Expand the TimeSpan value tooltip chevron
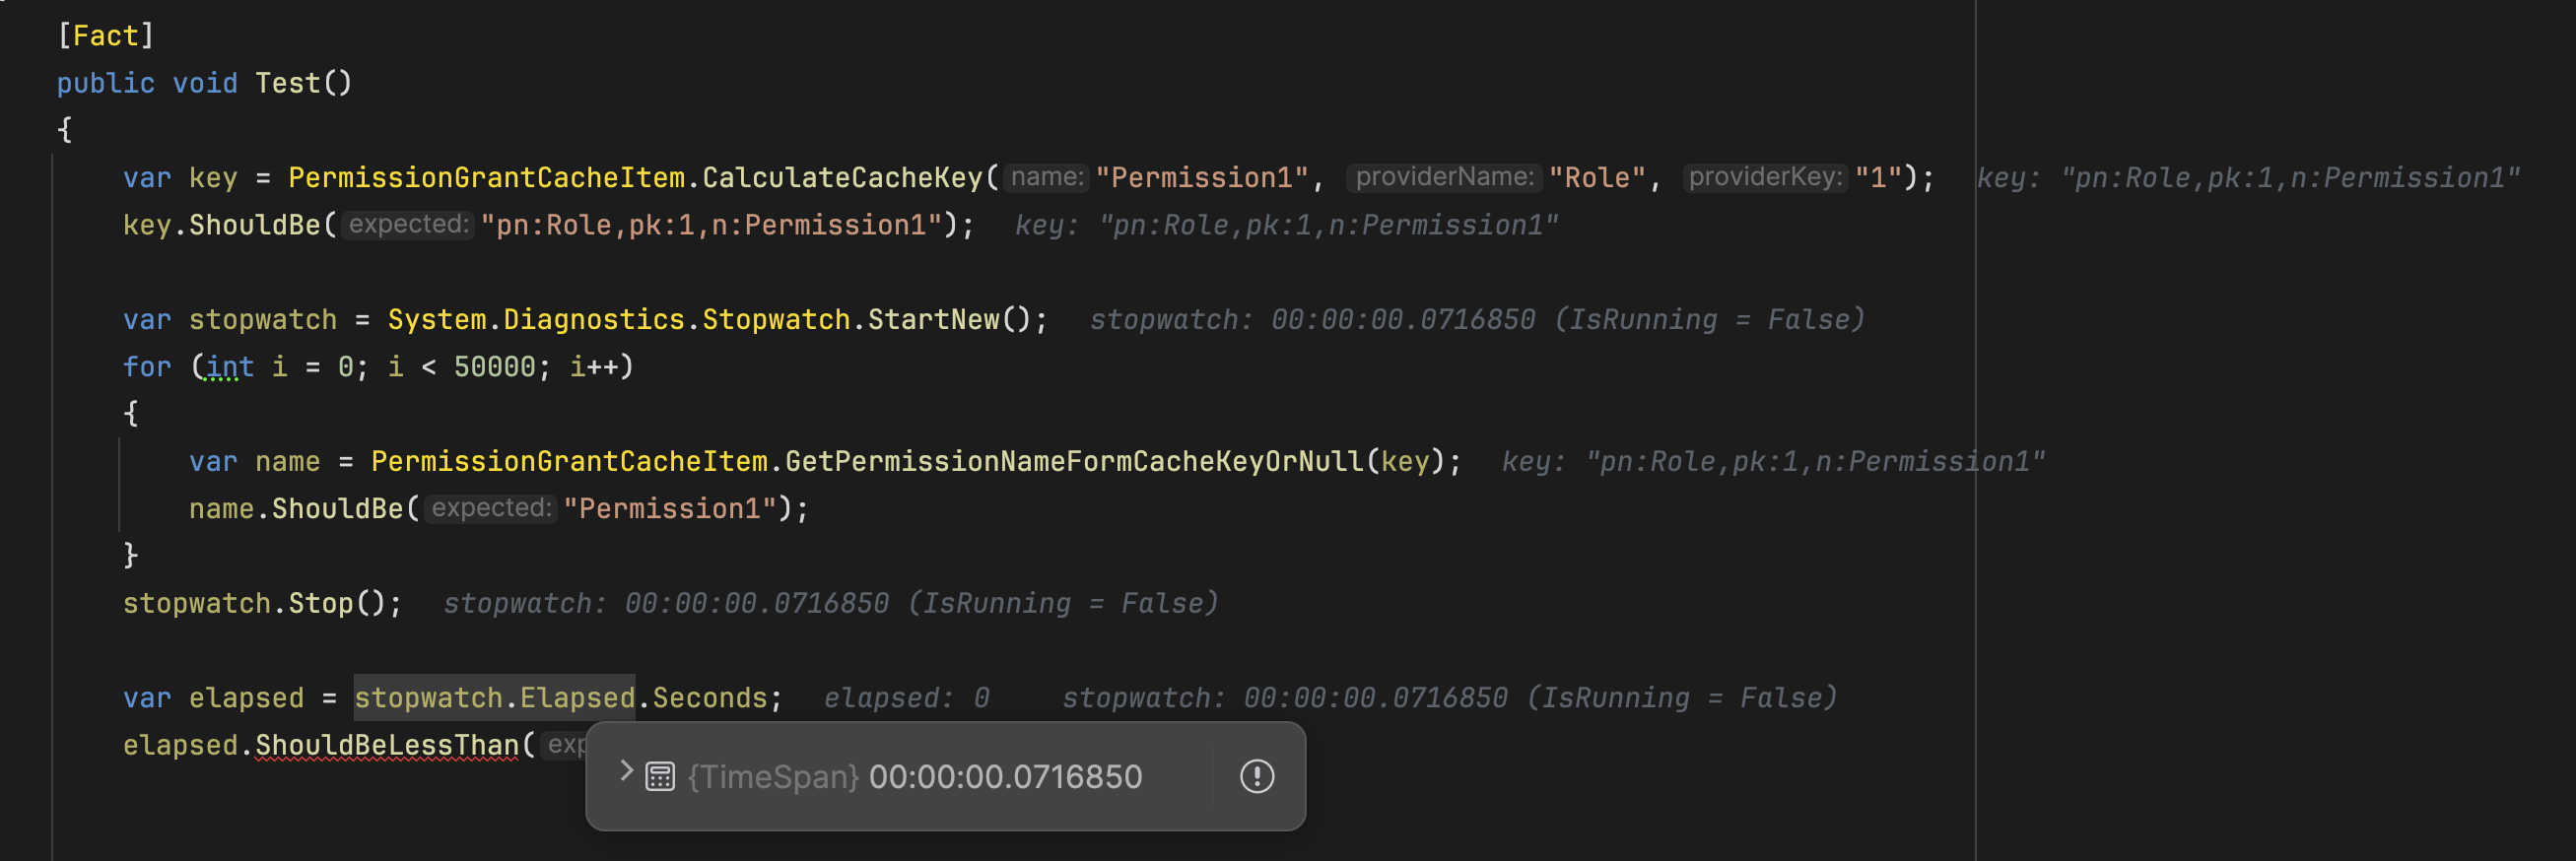The image size is (2576, 861). [x=626, y=772]
